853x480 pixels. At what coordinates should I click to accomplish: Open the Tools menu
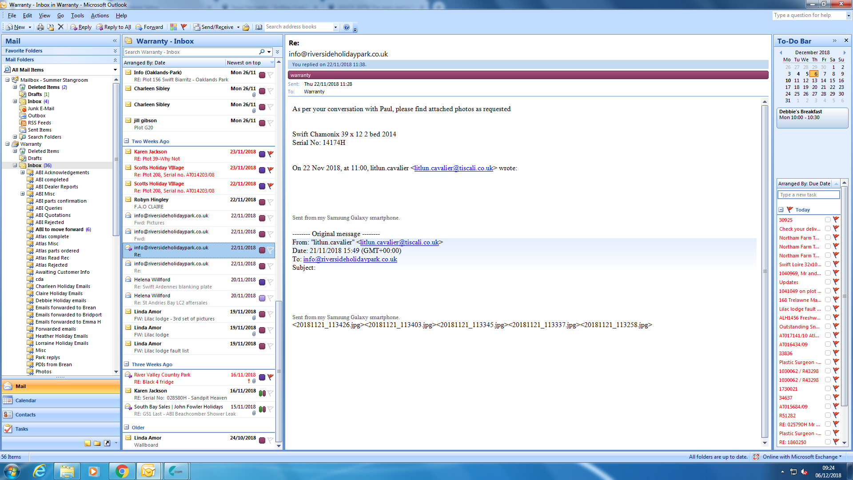pyautogui.click(x=77, y=16)
